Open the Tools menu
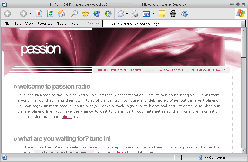Viewport: 248px width, 162px height. click(x=62, y=24)
